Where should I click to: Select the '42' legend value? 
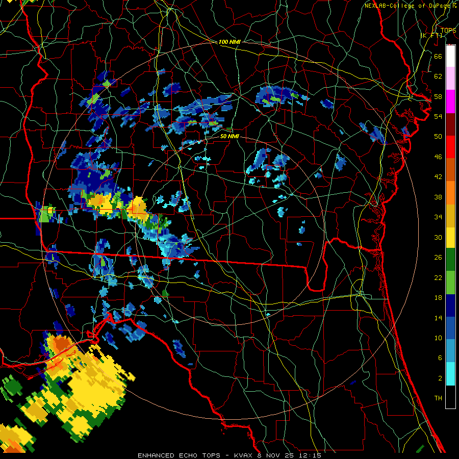(x=438, y=176)
